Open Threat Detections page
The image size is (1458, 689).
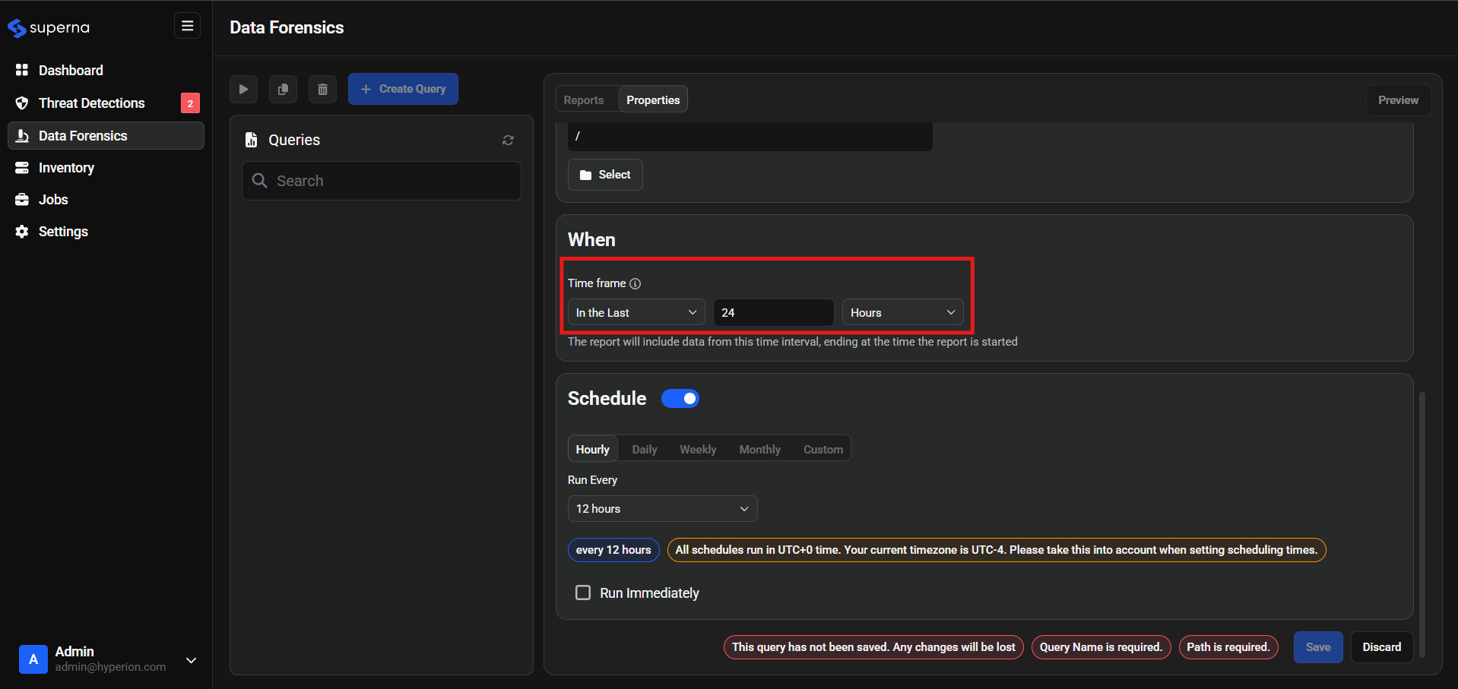(106, 103)
